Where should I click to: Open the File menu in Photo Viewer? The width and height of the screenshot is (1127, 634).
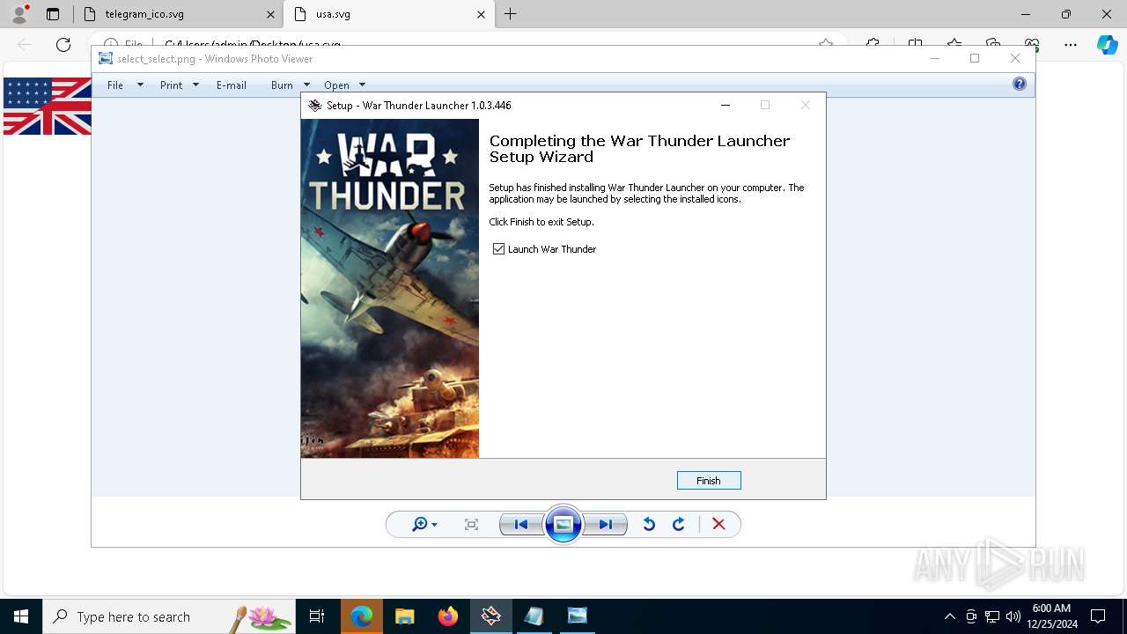click(115, 85)
